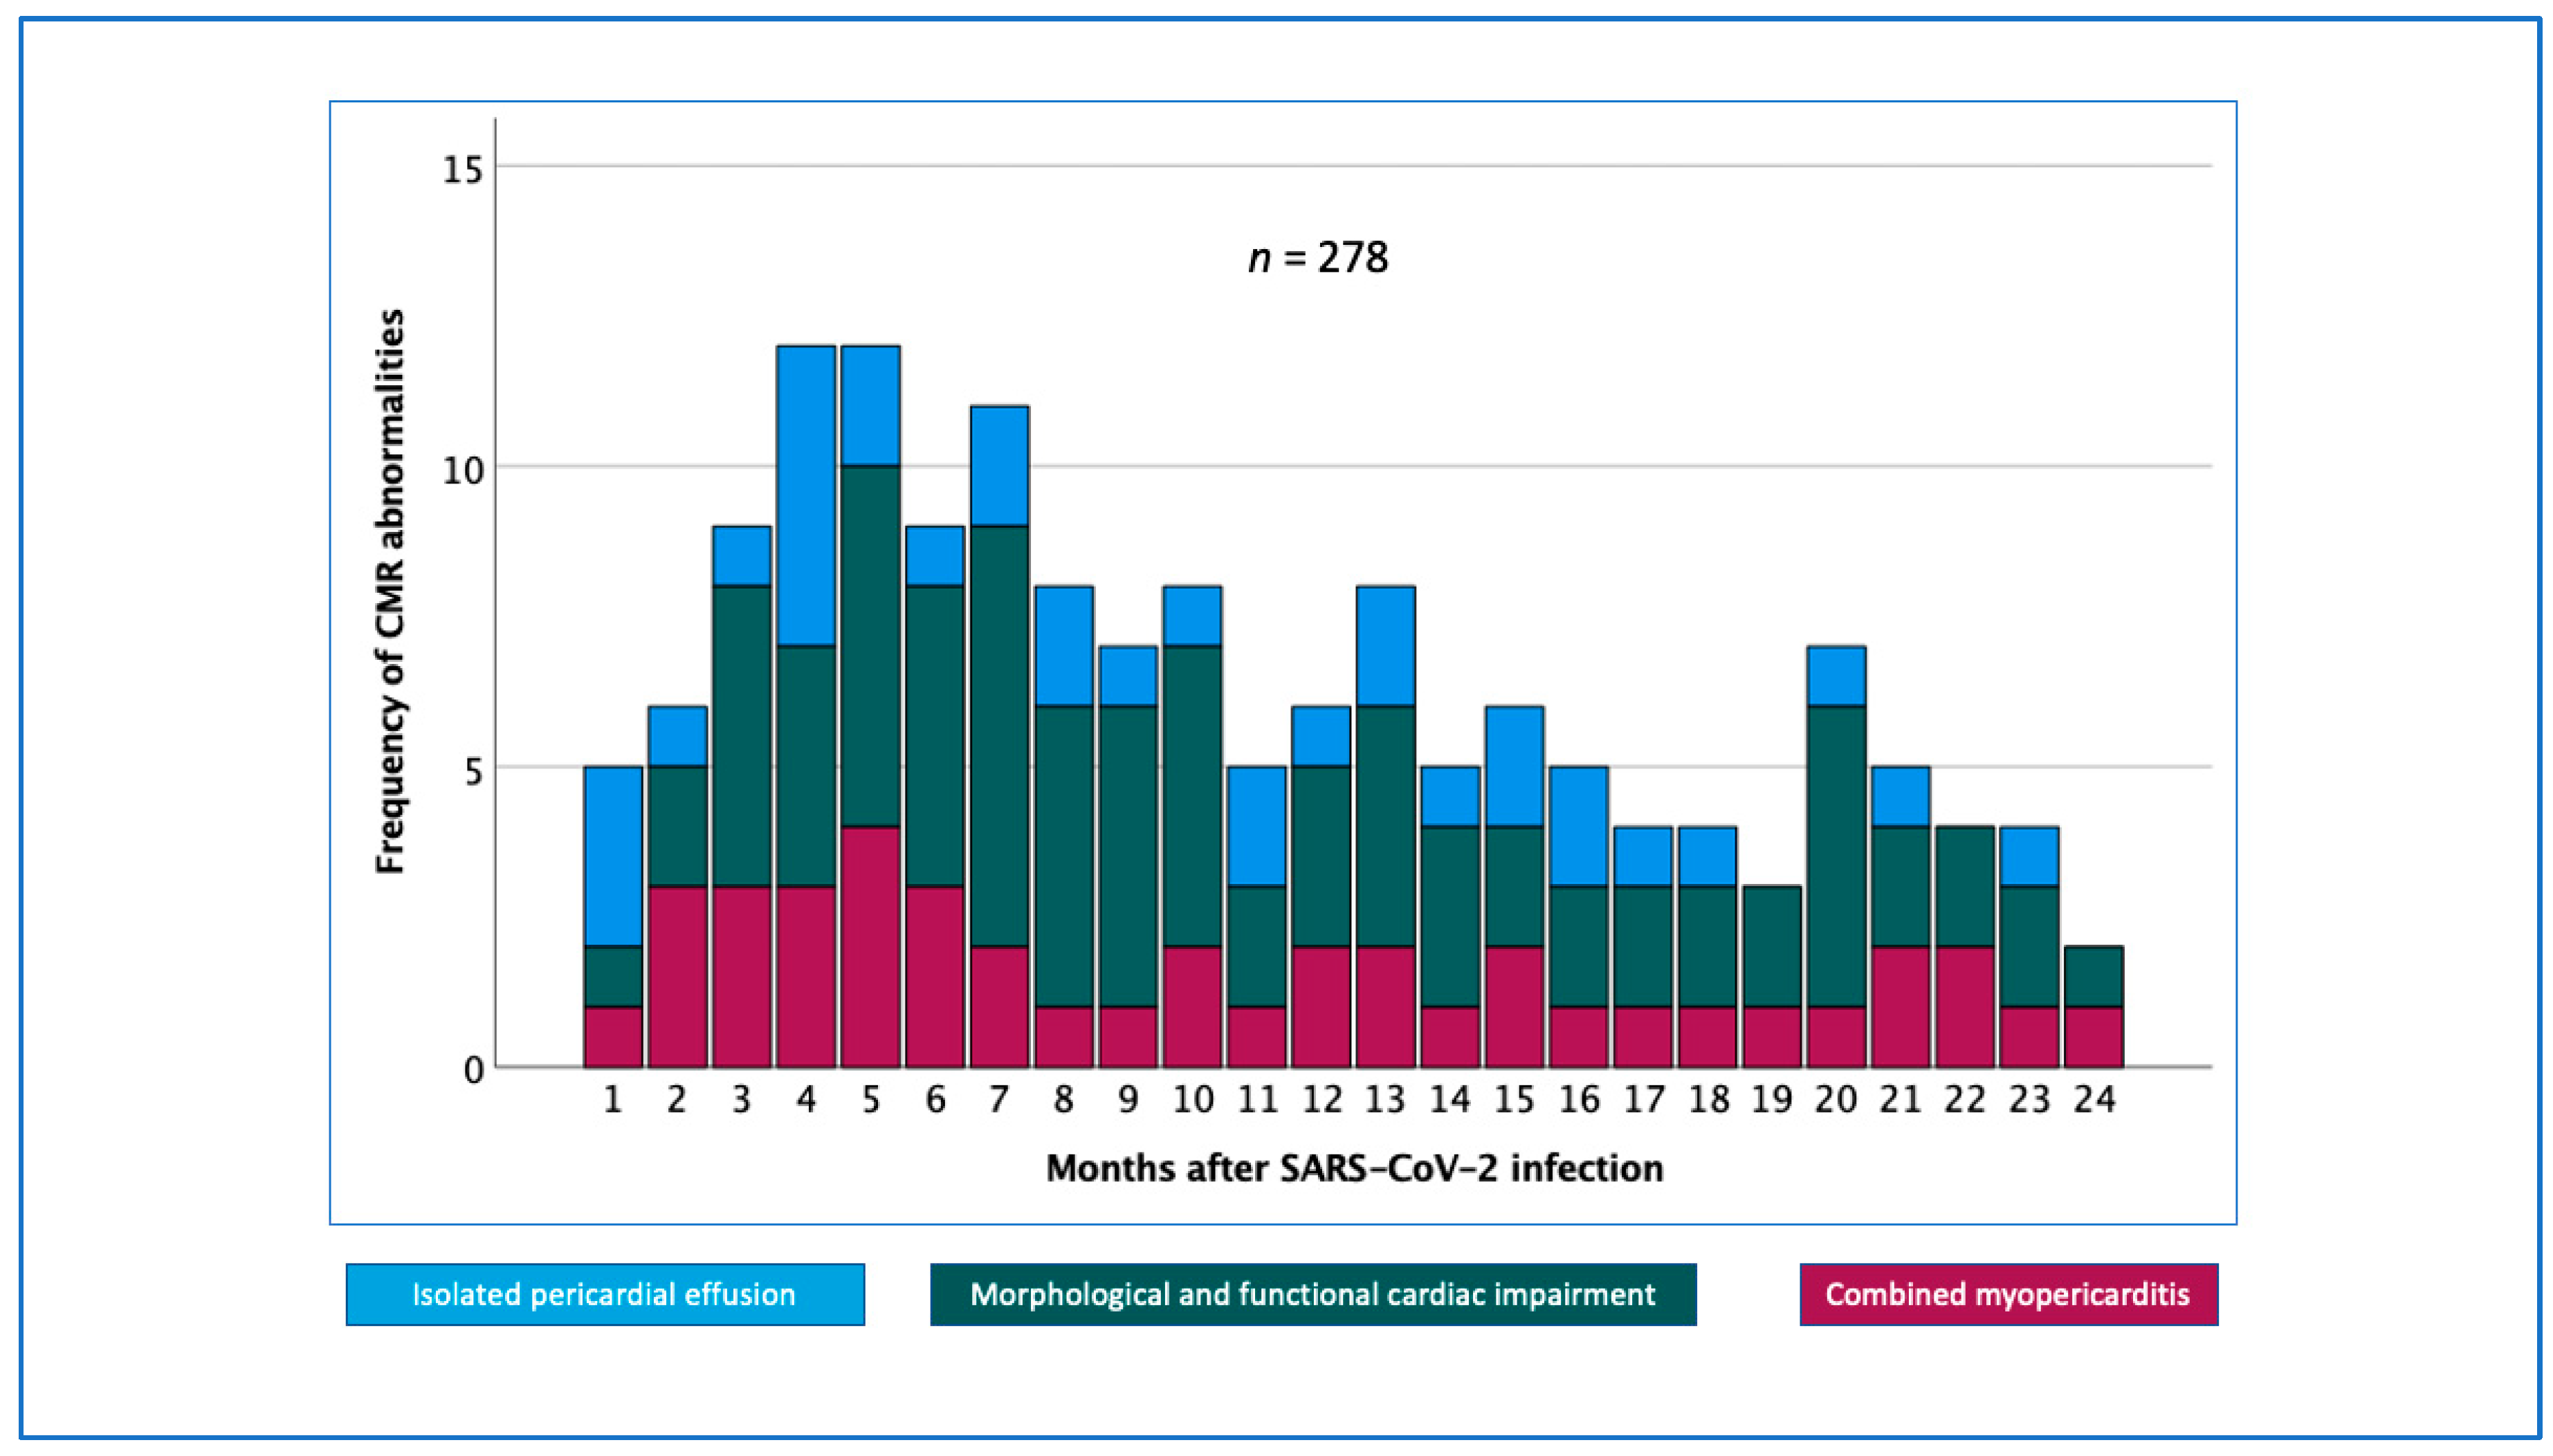
Task: Click the green segment of month 10 bar
Action: [1192, 796]
